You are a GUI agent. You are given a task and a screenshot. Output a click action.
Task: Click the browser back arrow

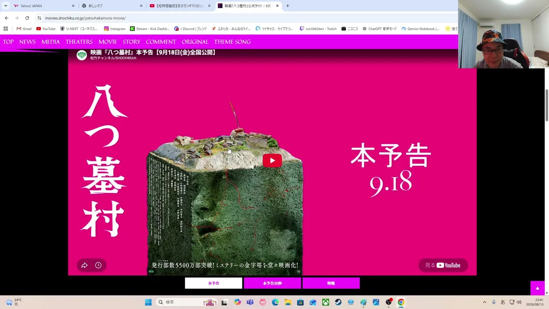[6, 18]
